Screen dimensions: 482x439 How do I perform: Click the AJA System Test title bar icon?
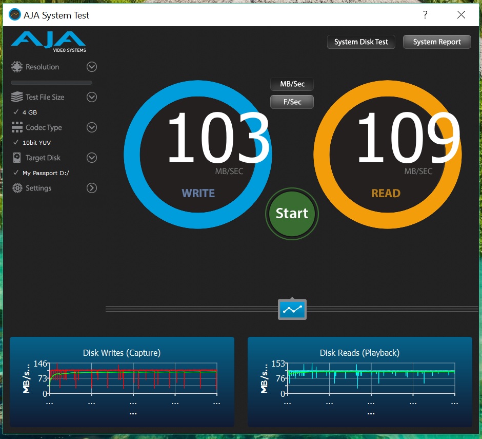[x=14, y=15]
